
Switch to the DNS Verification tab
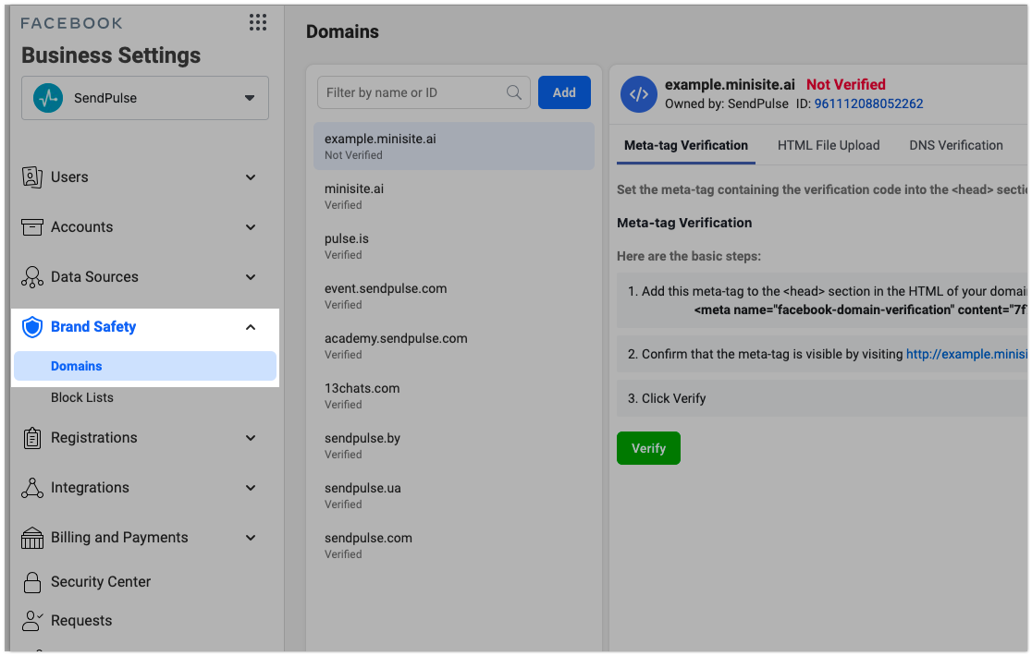[956, 145]
